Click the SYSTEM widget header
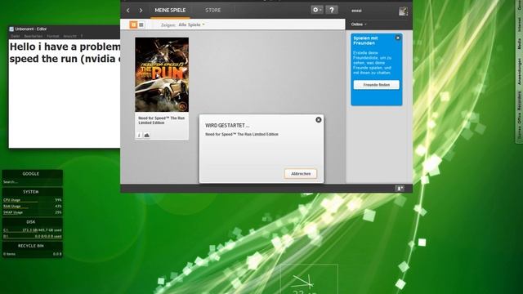This screenshot has width=523, height=294. (31, 192)
